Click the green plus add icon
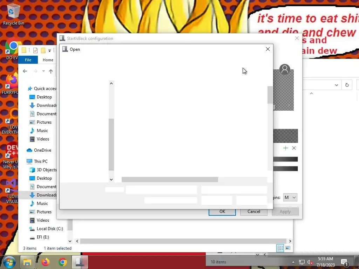The width and height of the screenshot is (359, 269). (x=285, y=148)
